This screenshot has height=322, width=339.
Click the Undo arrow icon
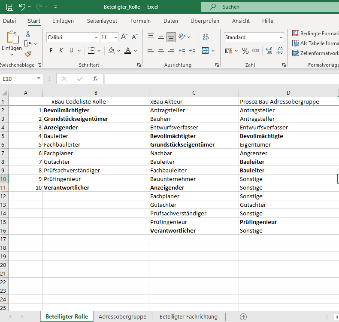pyautogui.click(x=22, y=7)
